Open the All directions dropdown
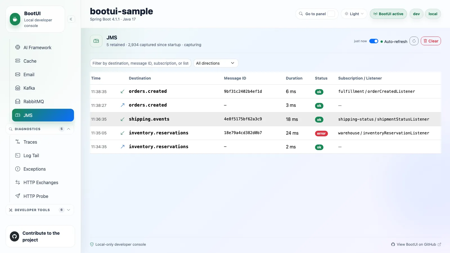Viewport: 450px width, 253px height. coord(216,63)
